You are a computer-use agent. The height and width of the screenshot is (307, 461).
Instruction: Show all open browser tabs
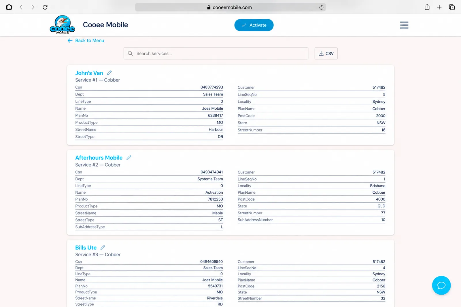pyautogui.click(x=452, y=7)
